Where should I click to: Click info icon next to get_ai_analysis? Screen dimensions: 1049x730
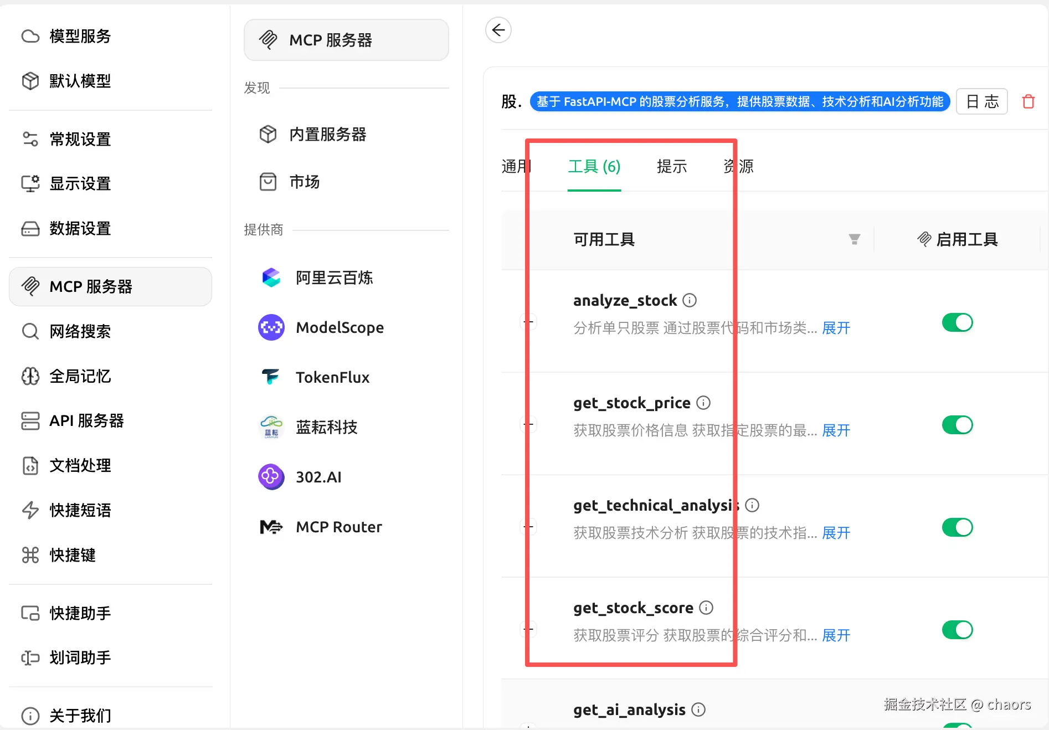point(698,710)
